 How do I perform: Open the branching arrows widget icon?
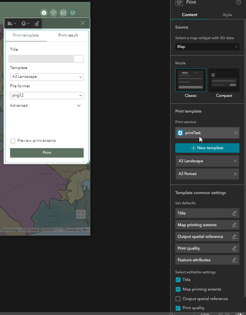[x=54, y=13]
